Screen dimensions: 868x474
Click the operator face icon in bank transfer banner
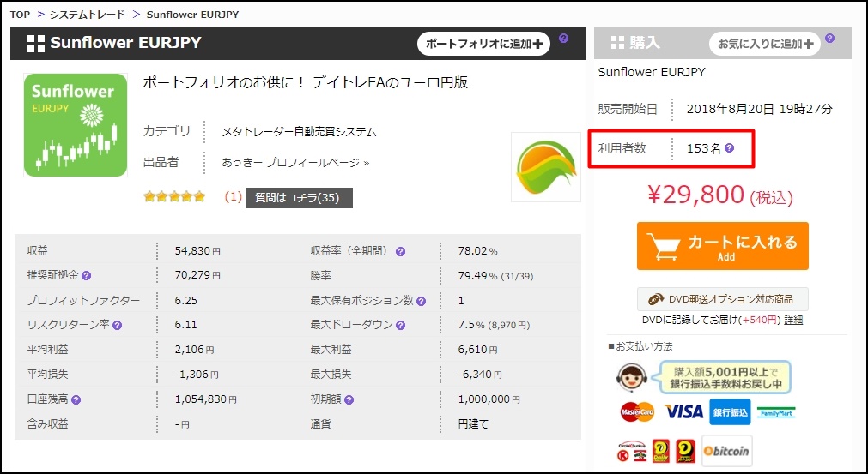[x=631, y=377]
